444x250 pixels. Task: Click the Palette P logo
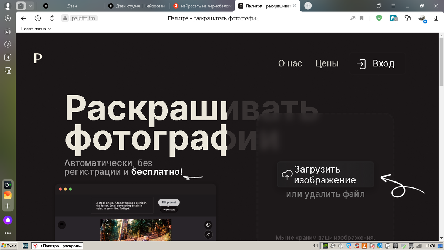[x=38, y=58]
